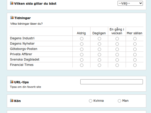Image resolution: width=151 pixels, height=113 pixels.
Task: Click chart icon by Vilken sida gillar du bäst
Action: pyautogui.click(x=12, y=3)
